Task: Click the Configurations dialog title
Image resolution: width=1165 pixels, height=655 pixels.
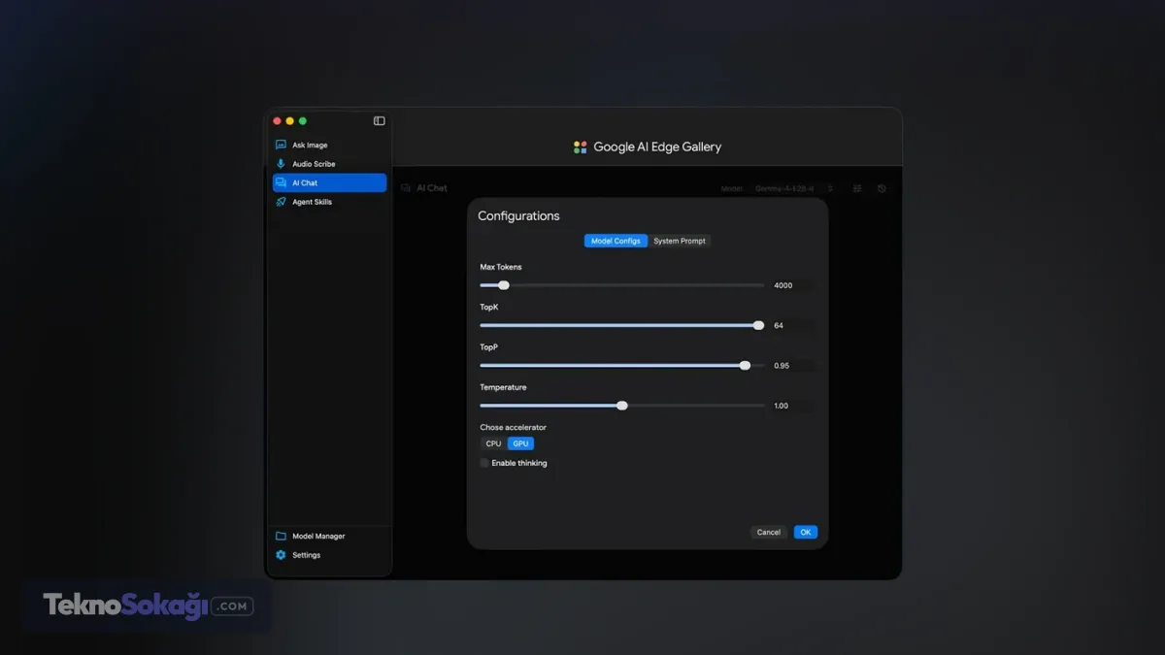Action: (x=518, y=216)
